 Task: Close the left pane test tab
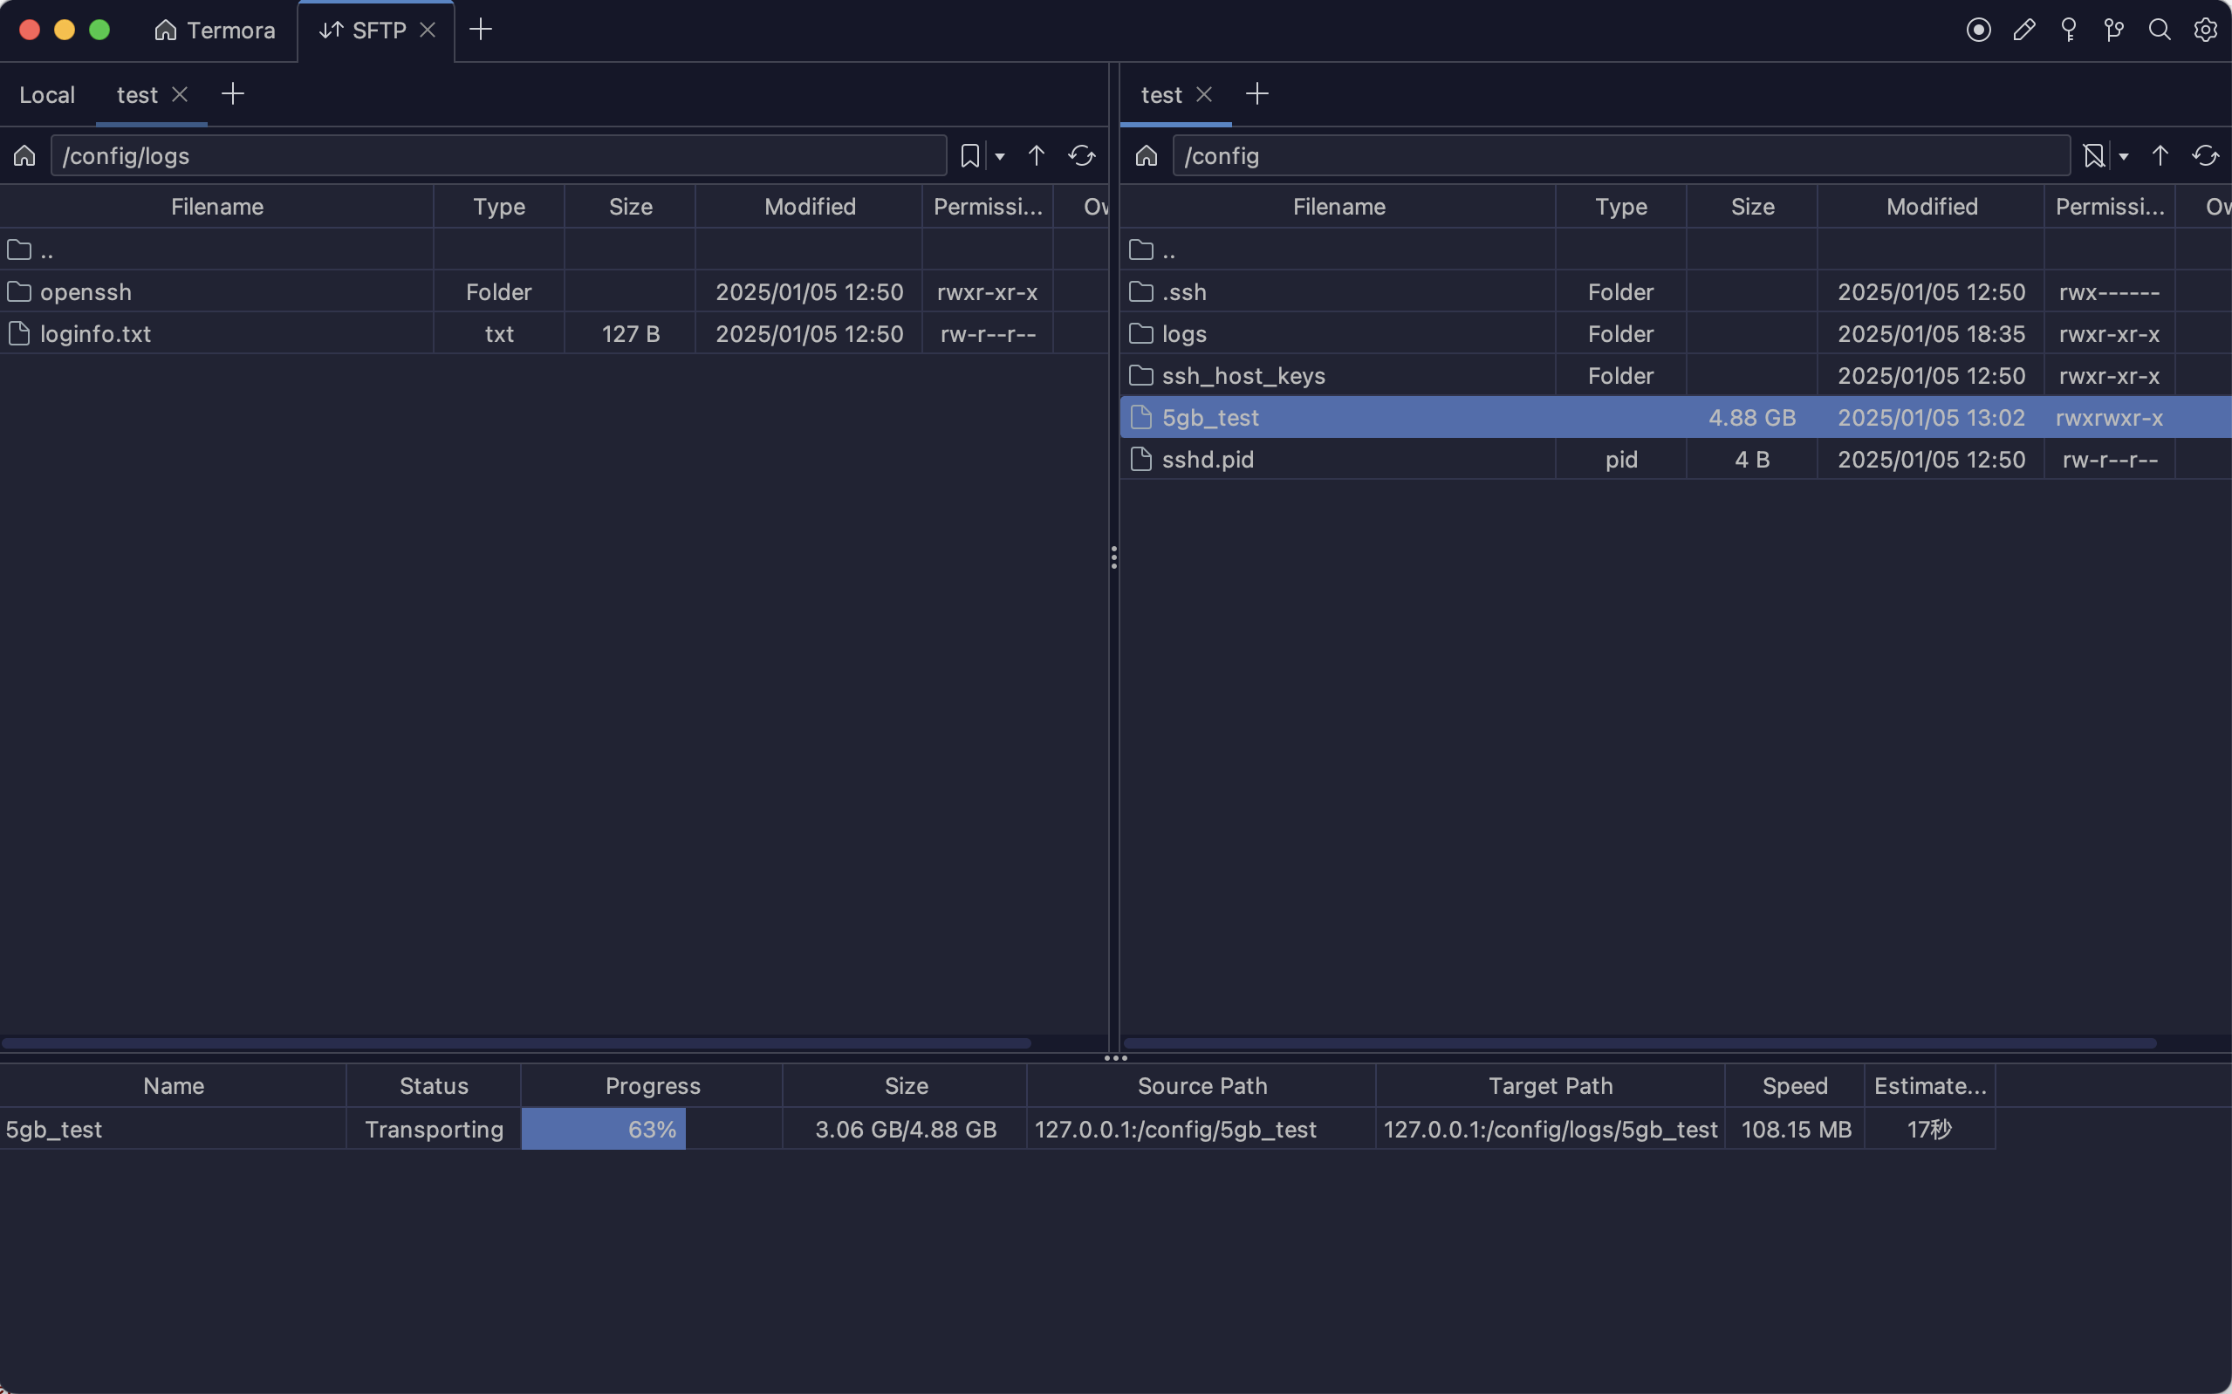click(180, 94)
